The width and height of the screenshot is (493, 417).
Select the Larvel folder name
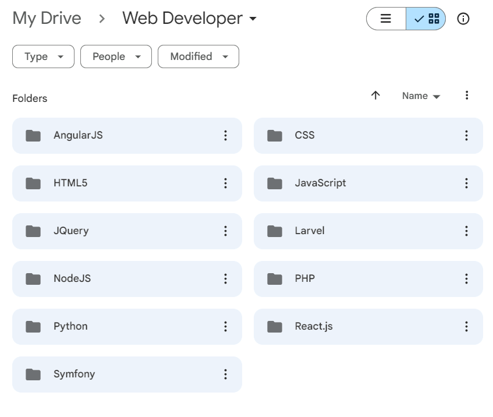[x=310, y=231]
